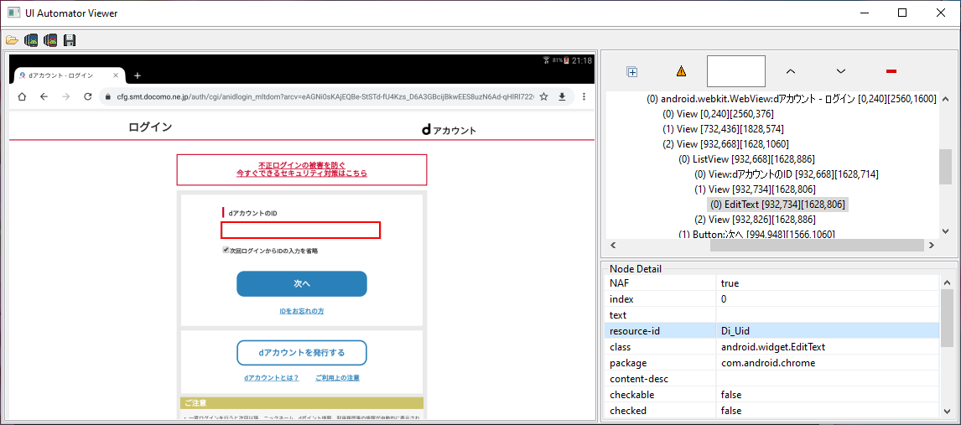The image size is (961, 425).
Task: Toggle NAF nodes warning triangle icon
Action: [x=681, y=71]
